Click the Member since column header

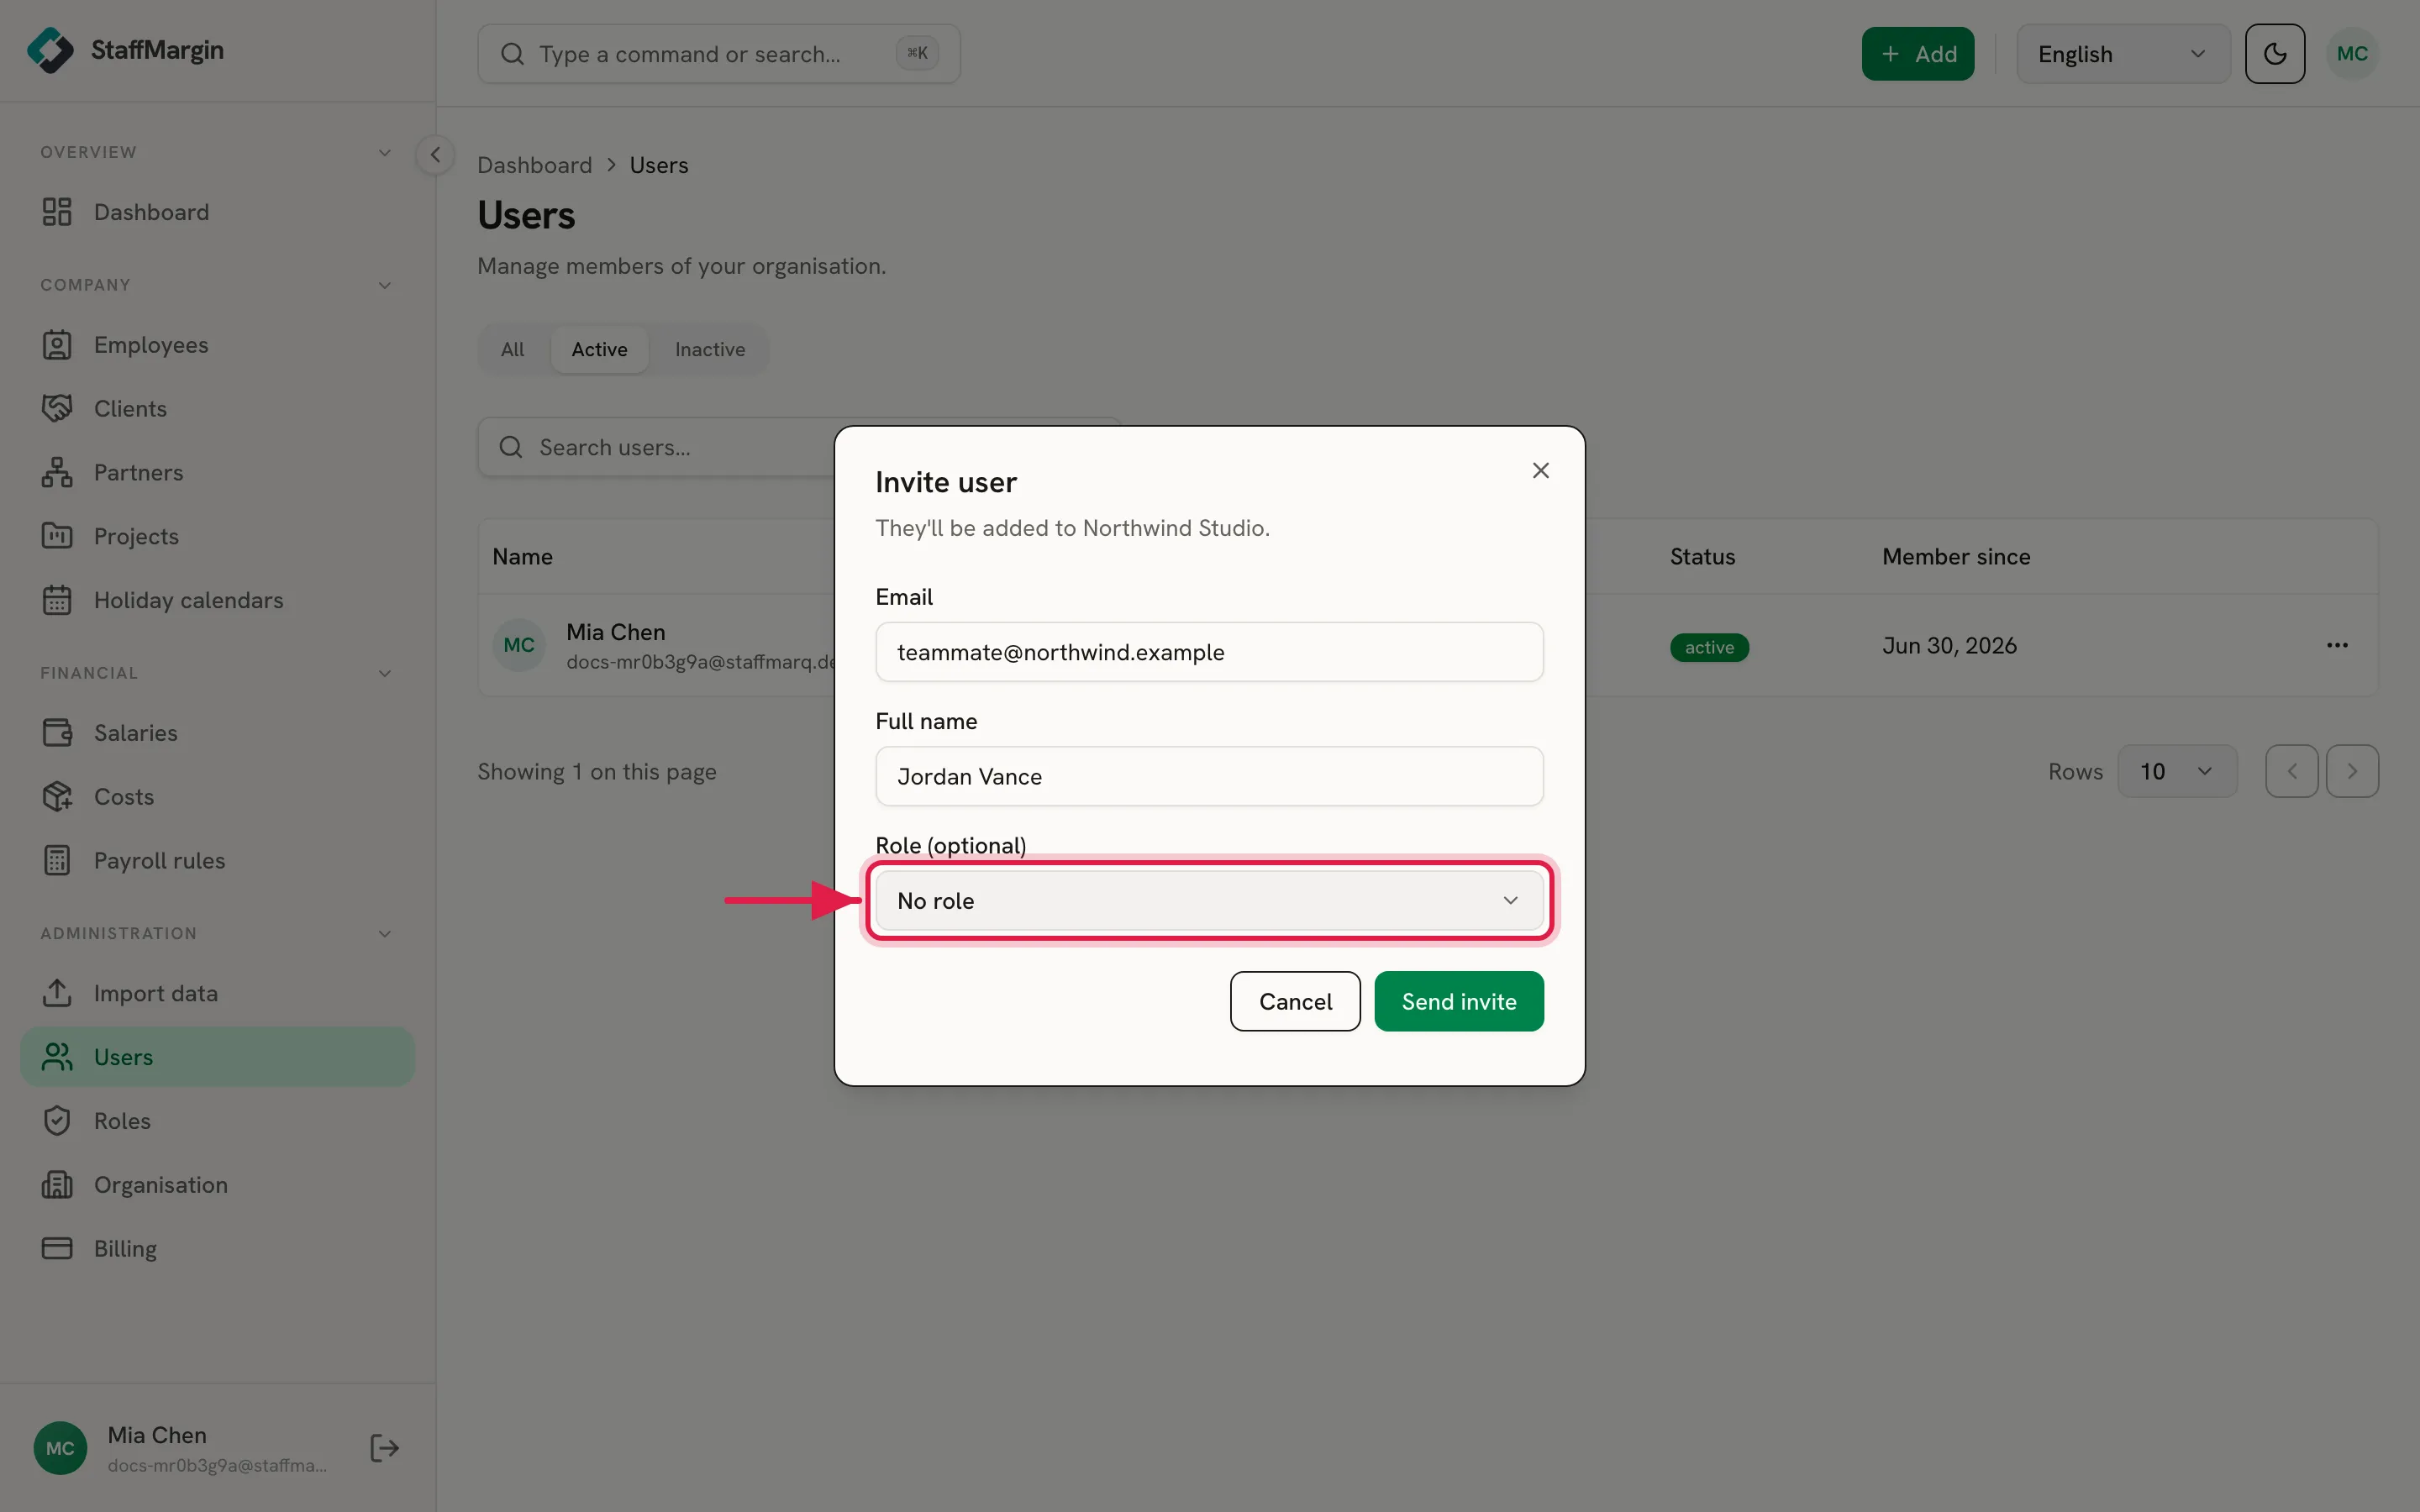pos(1956,557)
